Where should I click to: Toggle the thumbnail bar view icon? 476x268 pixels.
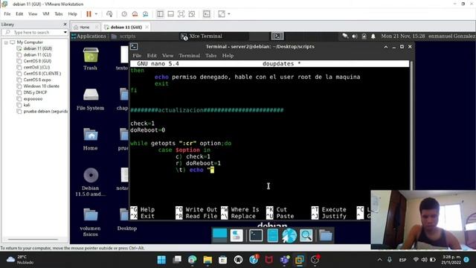[170, 14]
